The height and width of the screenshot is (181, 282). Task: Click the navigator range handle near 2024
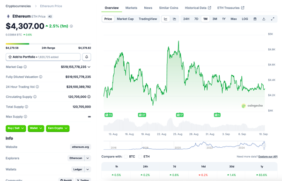264,145
